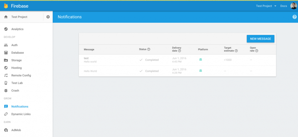Image resolution: width=298 pixels, height=137 pixels.
Task: Click the user profile avatar
Action: point(293,6)
